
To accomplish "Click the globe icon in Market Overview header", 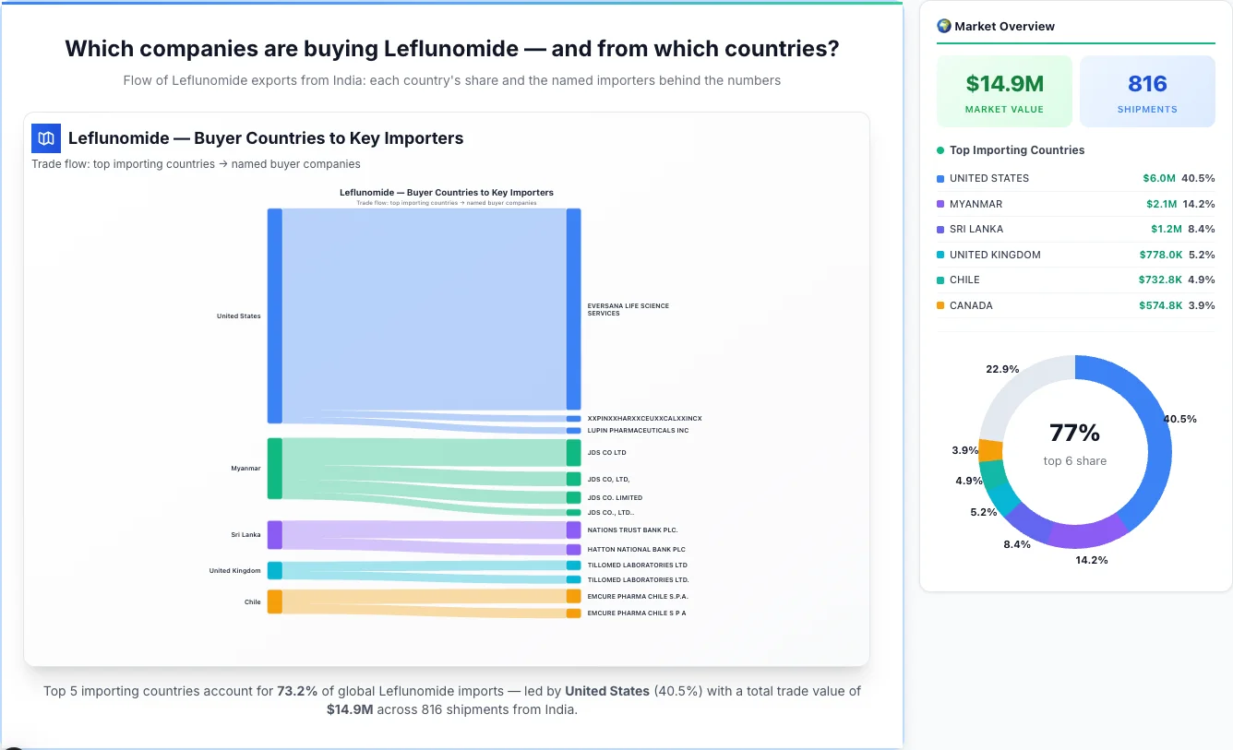I will click(943, 26).
